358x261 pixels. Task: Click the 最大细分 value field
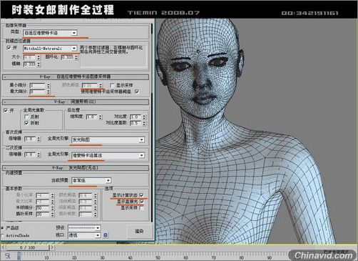(38, 92)
